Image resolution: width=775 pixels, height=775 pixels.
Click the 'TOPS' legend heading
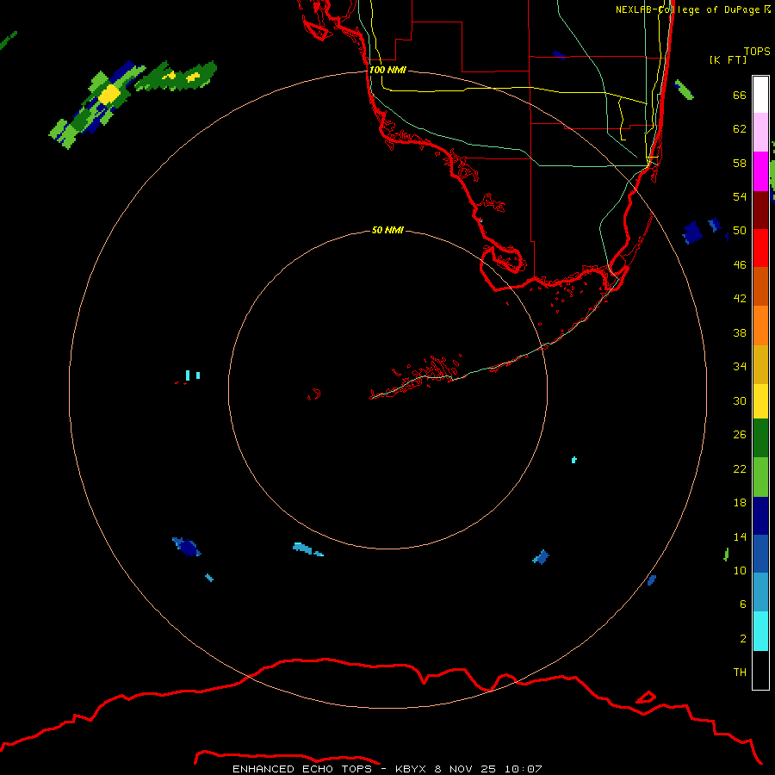point(757,51)
